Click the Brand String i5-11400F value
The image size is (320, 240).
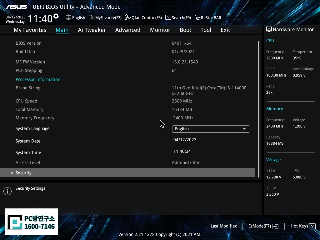209,91
